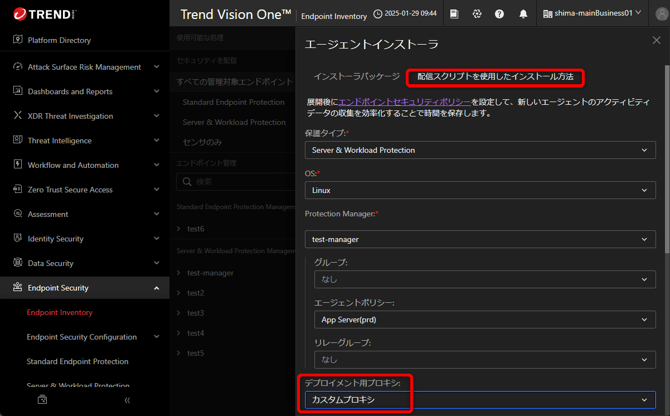The width and height of the screenshot is (670, 416).
Task: Expand the Threat Intelligence chevron
Action: (x=157, y=141)
